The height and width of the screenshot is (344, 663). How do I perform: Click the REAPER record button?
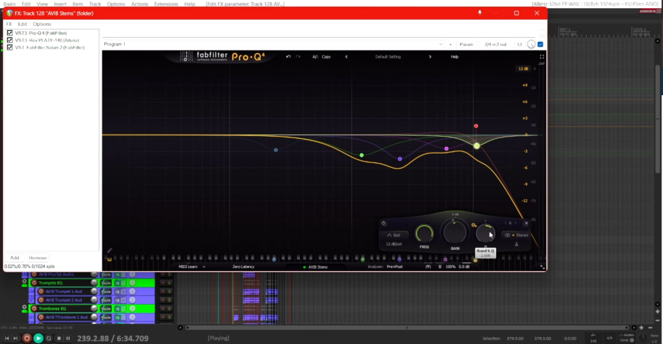click(27, 338)
